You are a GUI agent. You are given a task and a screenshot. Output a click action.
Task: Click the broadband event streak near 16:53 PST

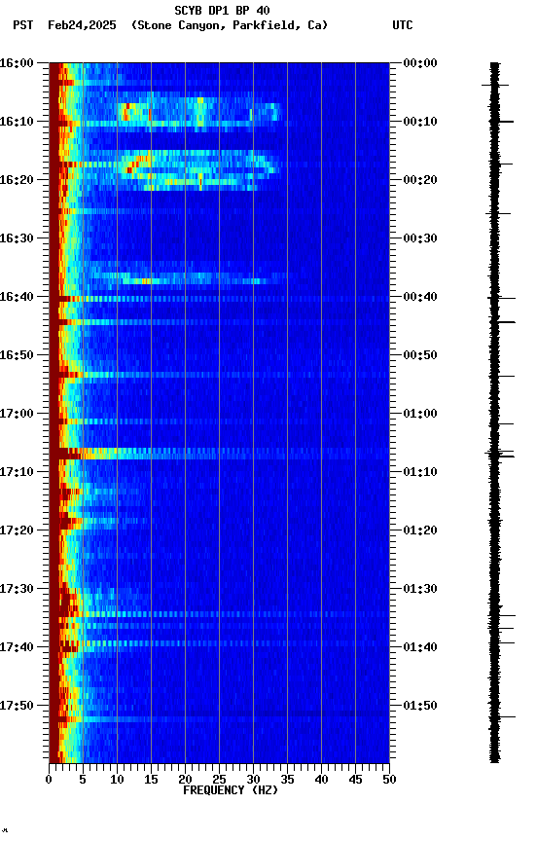pyautogui.click(x=219, y=375)
